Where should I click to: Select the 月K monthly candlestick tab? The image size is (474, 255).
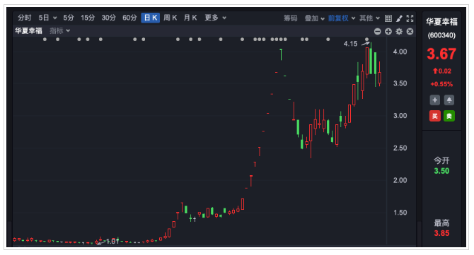click(x=190, y=18)
